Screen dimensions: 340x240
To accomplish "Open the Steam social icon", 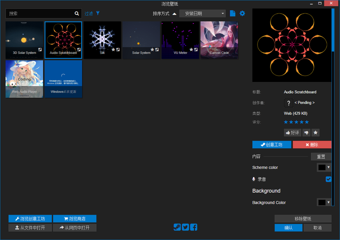I will (177, 227).
